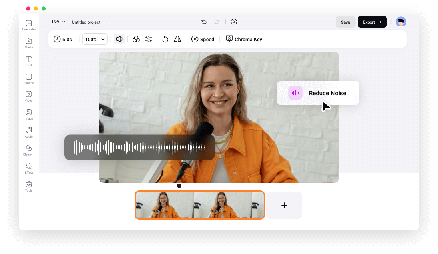The width and height of the screenshot is (438, 254).
Task: Open the Image panel
Action: point(29,114)
